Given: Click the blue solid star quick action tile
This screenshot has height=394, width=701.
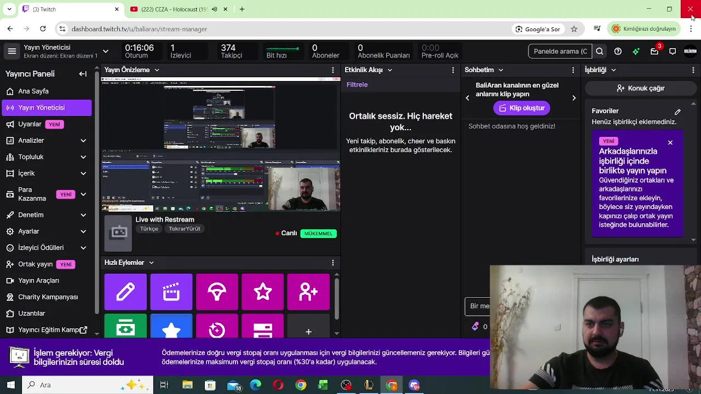Looking at the screenshot, I should (x=171, y=326).
